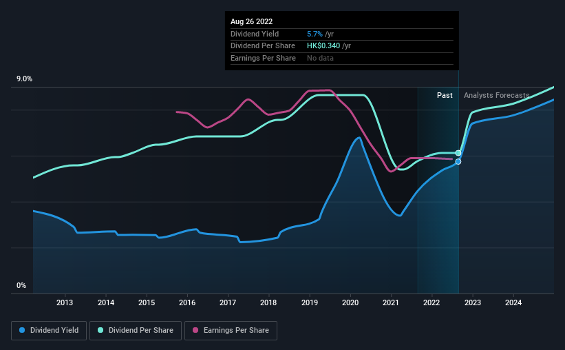Click the 2016 year label on axis

[187, 302]
